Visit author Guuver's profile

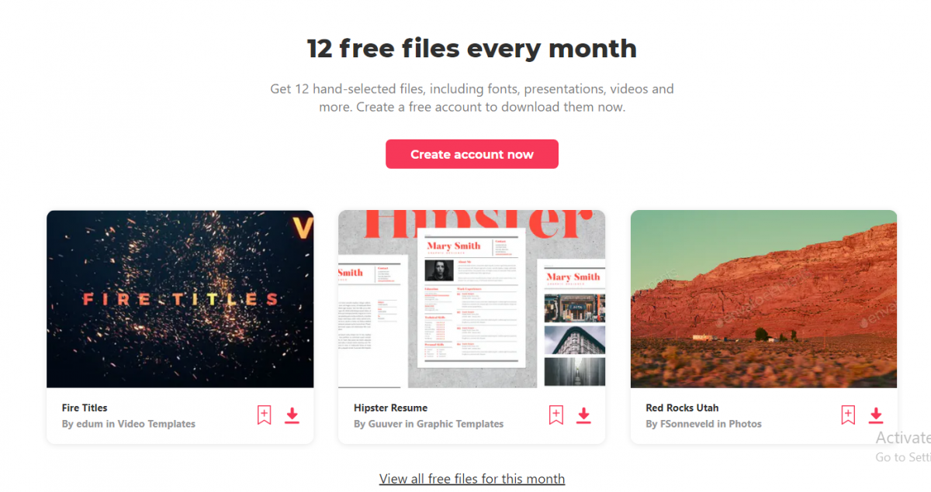pyautogui.click(x=386, y=424)
